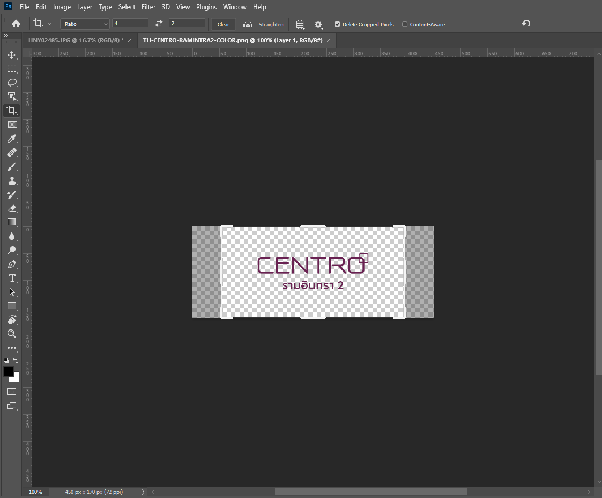Select the Eraser tool
Screen dimensions: 602x498
tap(12, 208)
